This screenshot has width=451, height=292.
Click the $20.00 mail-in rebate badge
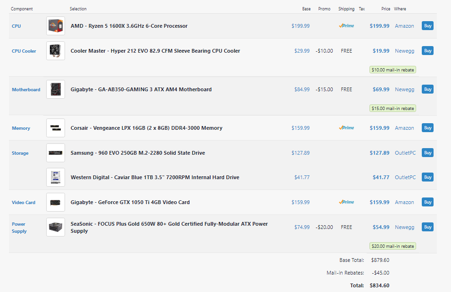pyautogui.click(x=393, y=246)
